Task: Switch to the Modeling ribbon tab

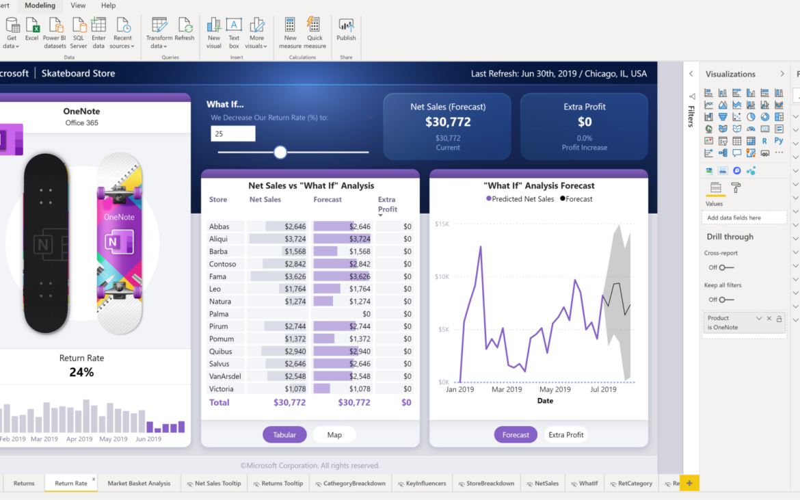Action: [x=40, y=5]
